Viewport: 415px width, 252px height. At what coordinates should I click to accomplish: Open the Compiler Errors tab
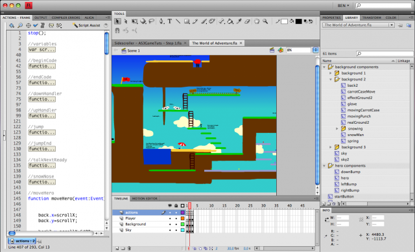click(65, 17)
